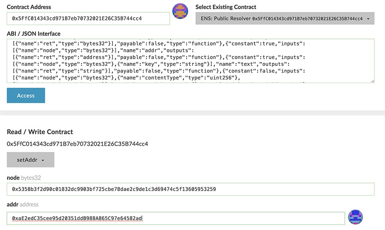Click the contract address text under Read / Write Contract
385x230 pixels.
pyautogui.click(x=77, y=144)
